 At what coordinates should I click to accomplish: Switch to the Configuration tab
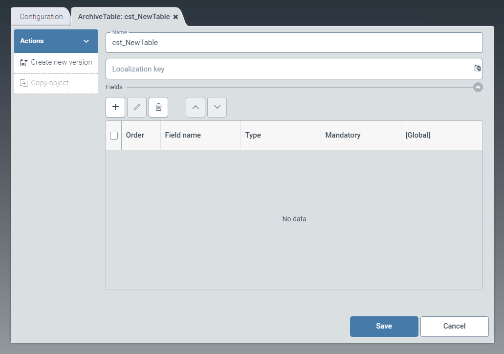coord(41,17)
